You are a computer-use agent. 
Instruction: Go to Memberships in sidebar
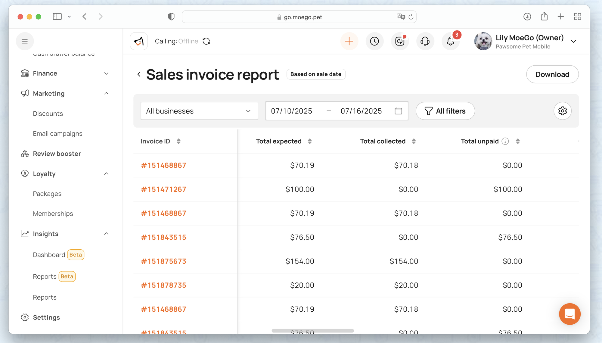pyautogui.click(x=53, y=214)
